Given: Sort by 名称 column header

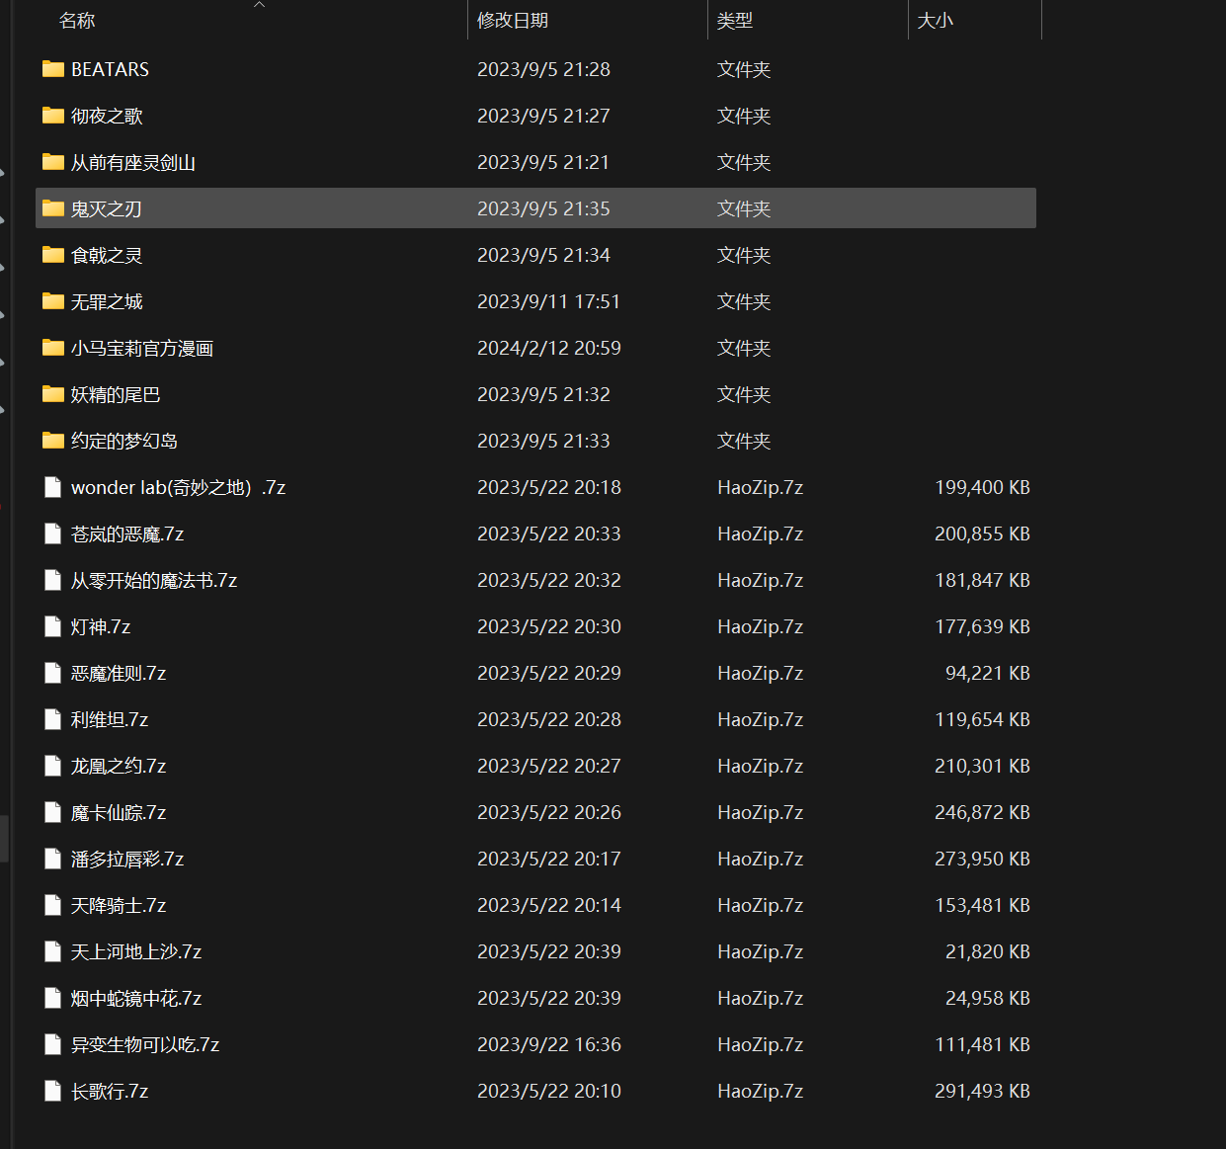Looking at the screenshot, I should click(x=77, y=21).
